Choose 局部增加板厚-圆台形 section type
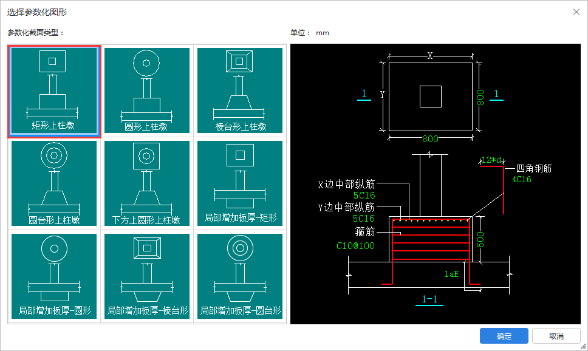The image size is (588, 351). [x=239, y=276]
